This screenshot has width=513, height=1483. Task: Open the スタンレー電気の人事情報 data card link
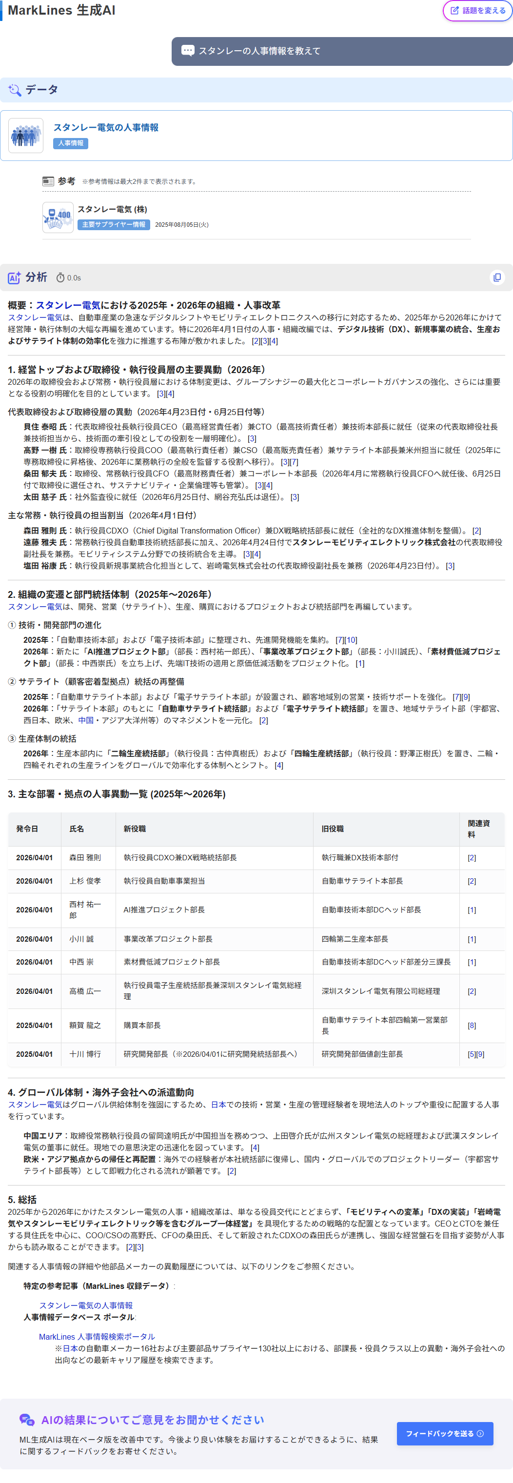pyautogui.click(x=106, y=127)
